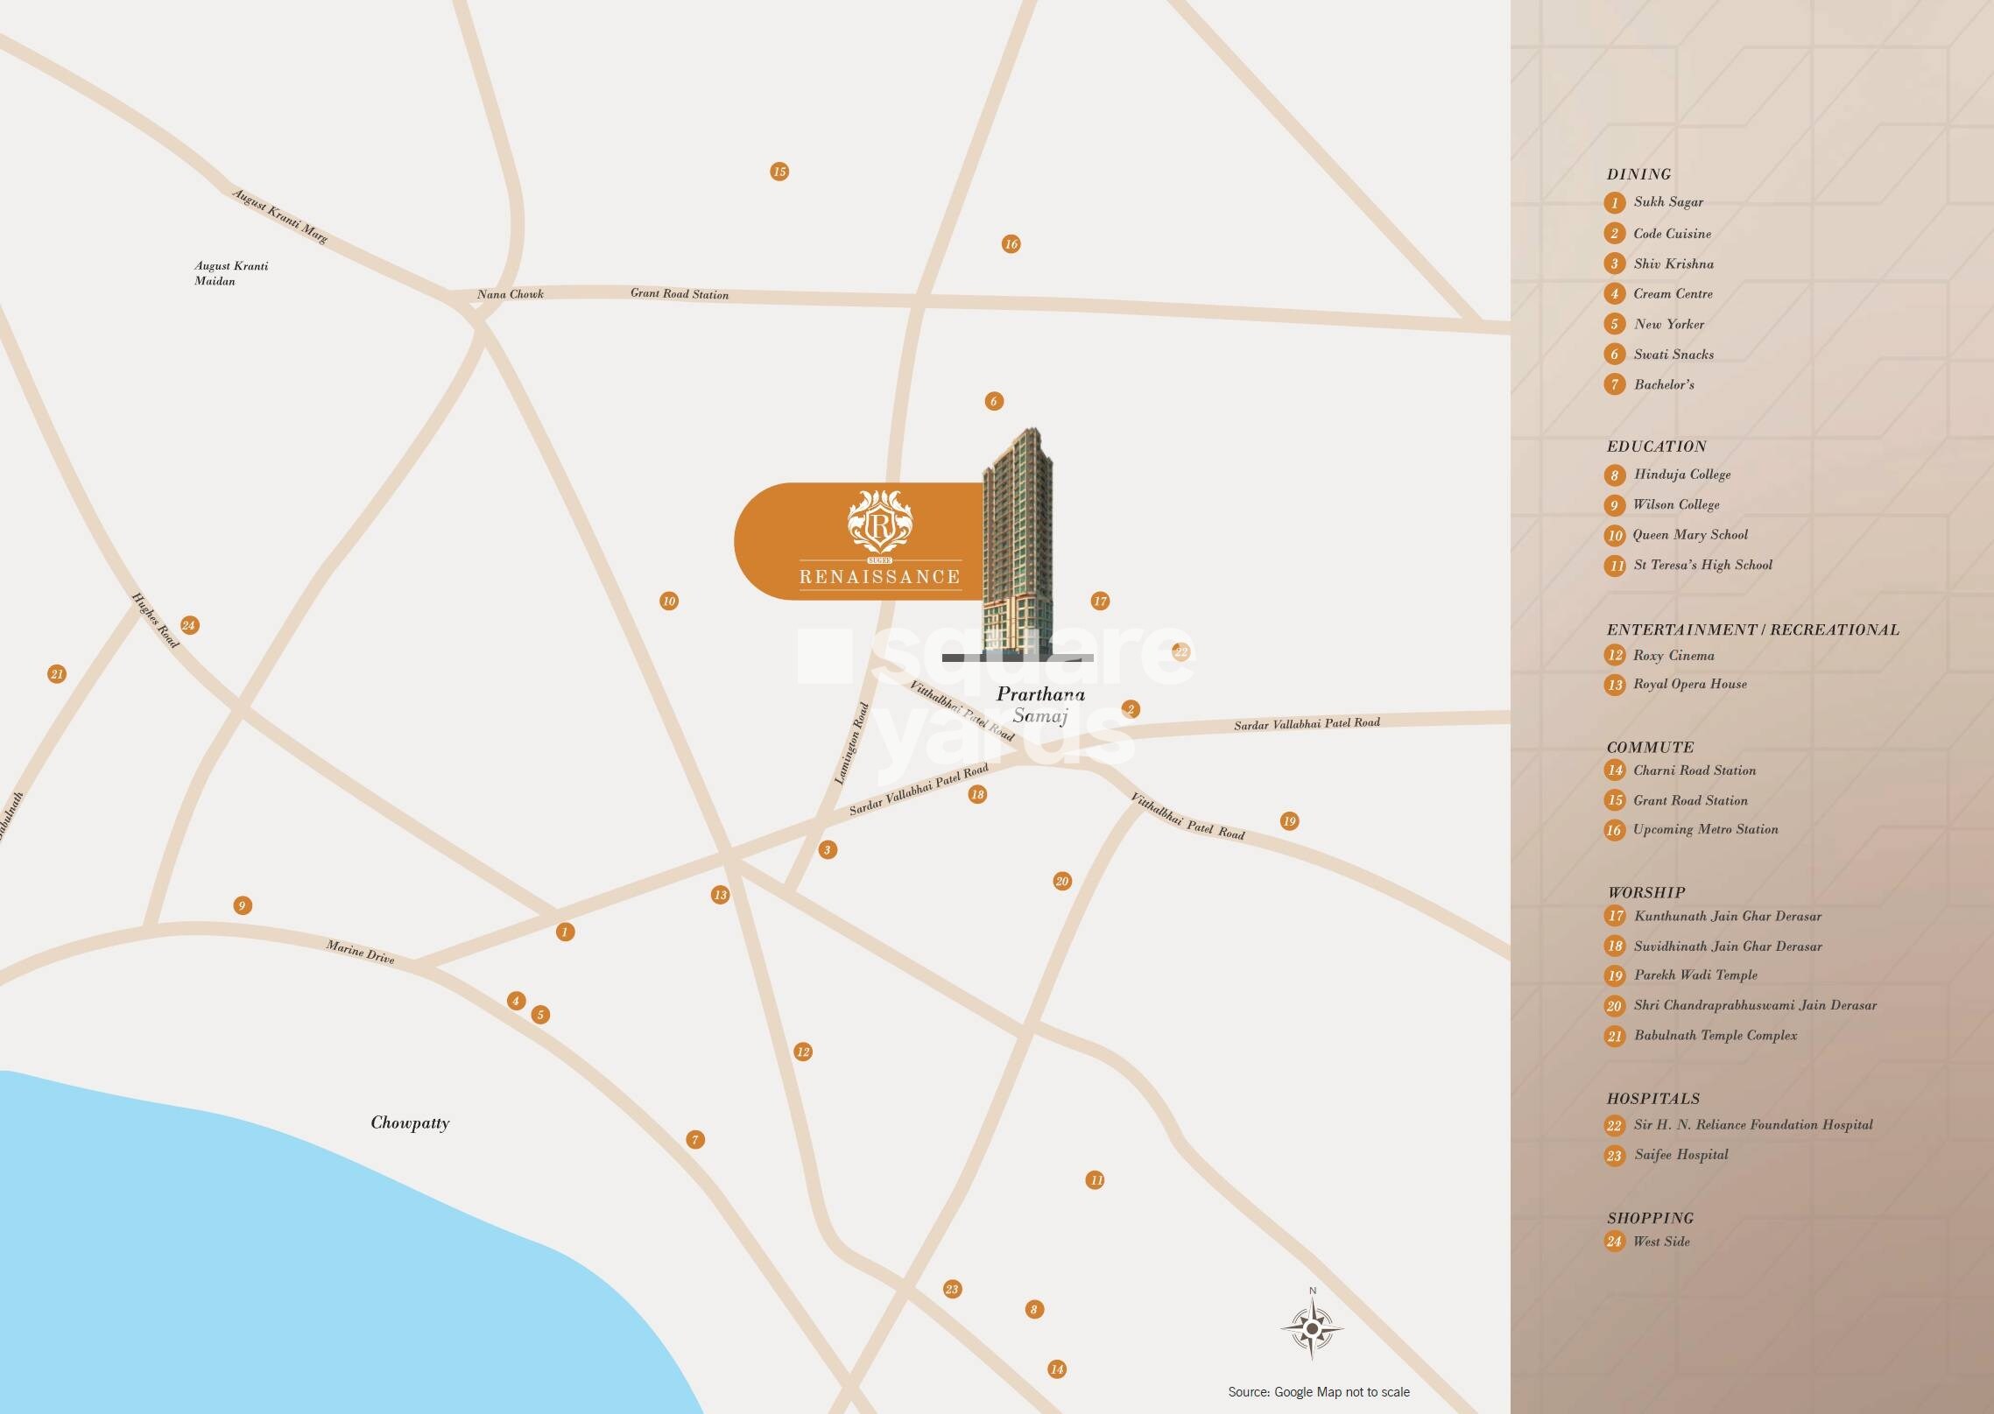Click the Charni Road Station legend entry
The image size is (1994, 1414).
(1694, 770)
